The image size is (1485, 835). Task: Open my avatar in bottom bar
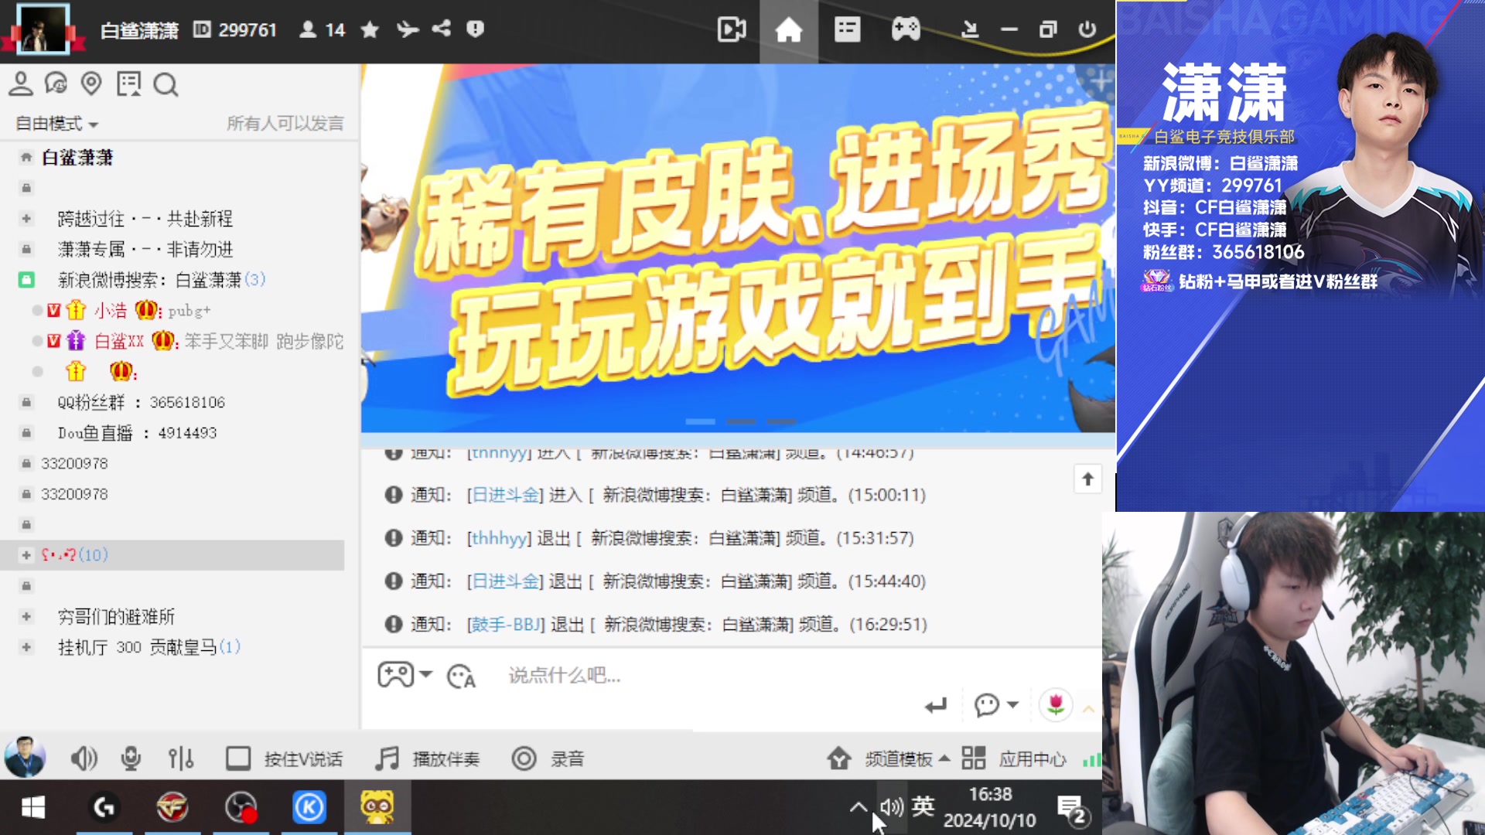pyautogui.click(x=25, y=758)
